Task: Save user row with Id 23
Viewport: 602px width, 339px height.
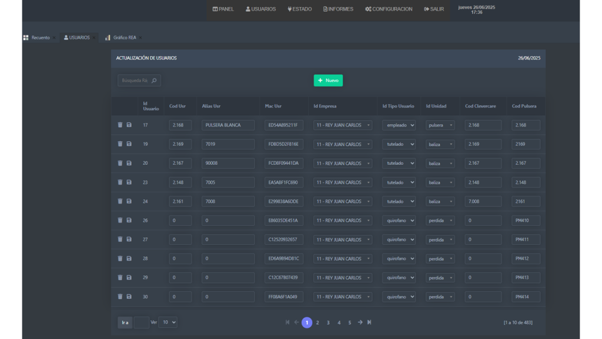Action: click(x=129, y=182)
